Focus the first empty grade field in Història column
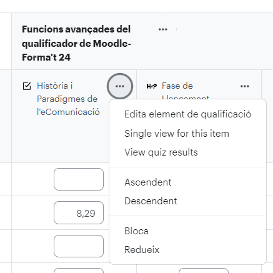The width and height of the screenshot is (273, 273). click(x=79, y=179)
